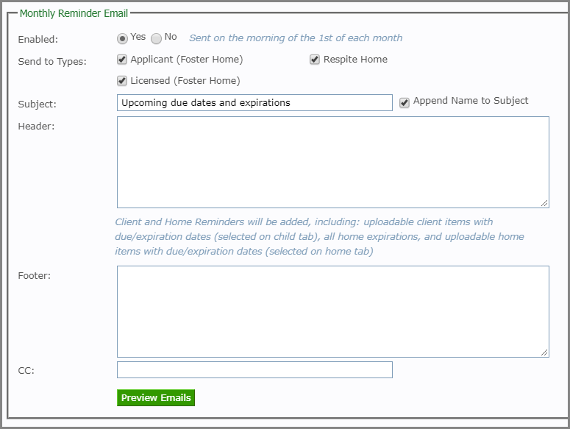
Task: Click the Subject text field
Action: (254, 102)
